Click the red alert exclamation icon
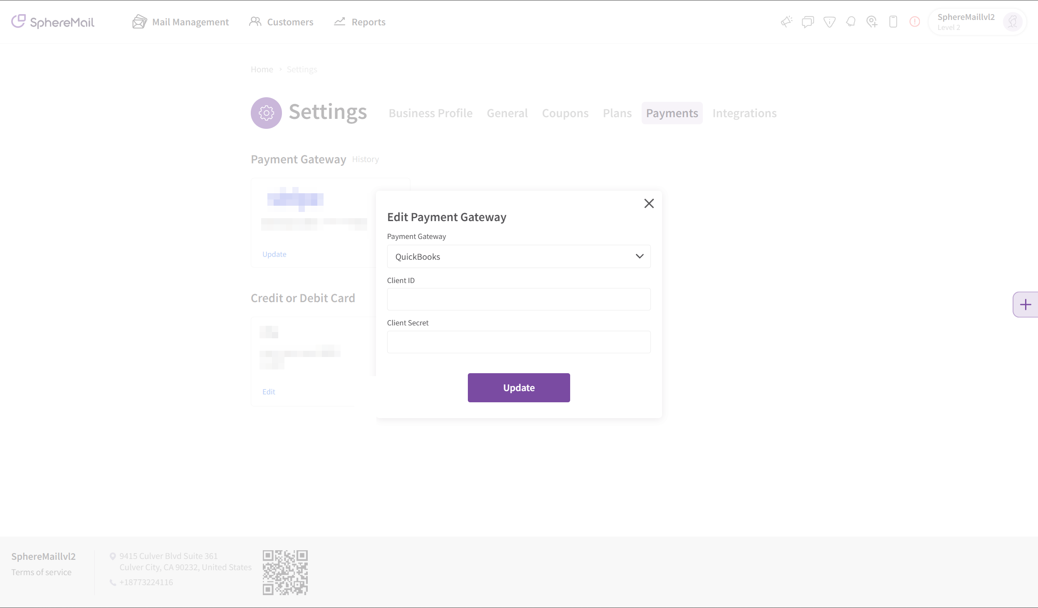 click(x=914, y=22)
